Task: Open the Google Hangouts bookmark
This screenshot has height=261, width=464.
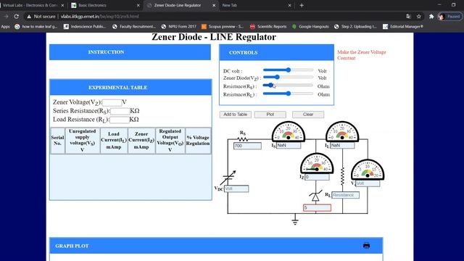Action: (x=310, y=27)
